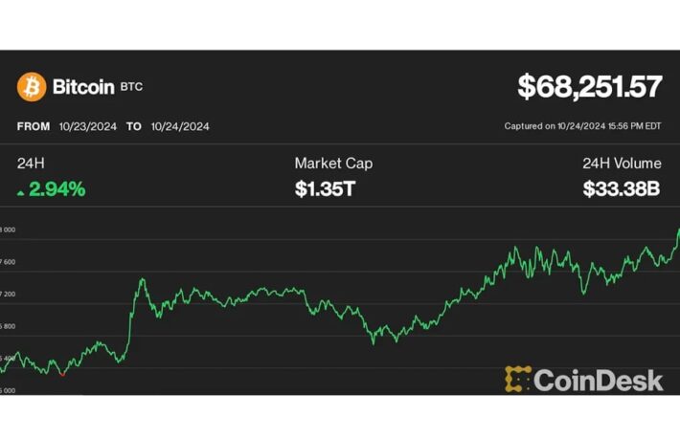The image size is (680, 438).
Task: Click the green upward triangle arrow
Action: pos(21,192)
